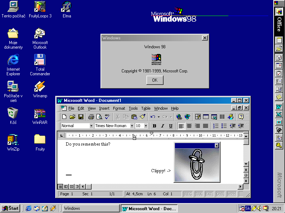The height and width of the screenshot is (213, 285).
Task: Launch Excel from the Office shortcut bar
Action: pyautogui.click(x=279, y=114)
